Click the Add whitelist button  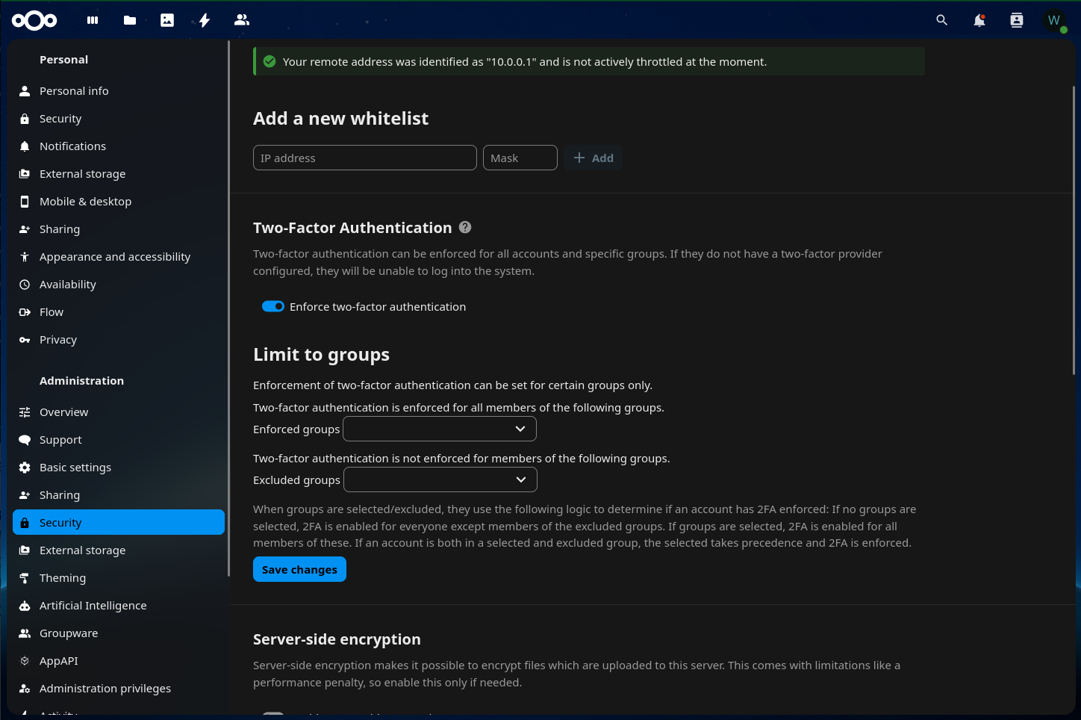pyautogui.click(x=594, y=158)
